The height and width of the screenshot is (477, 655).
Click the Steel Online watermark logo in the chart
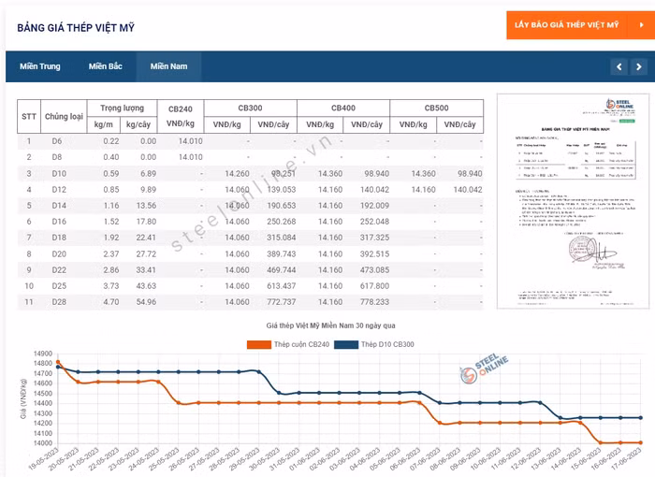tap(485, 371)
